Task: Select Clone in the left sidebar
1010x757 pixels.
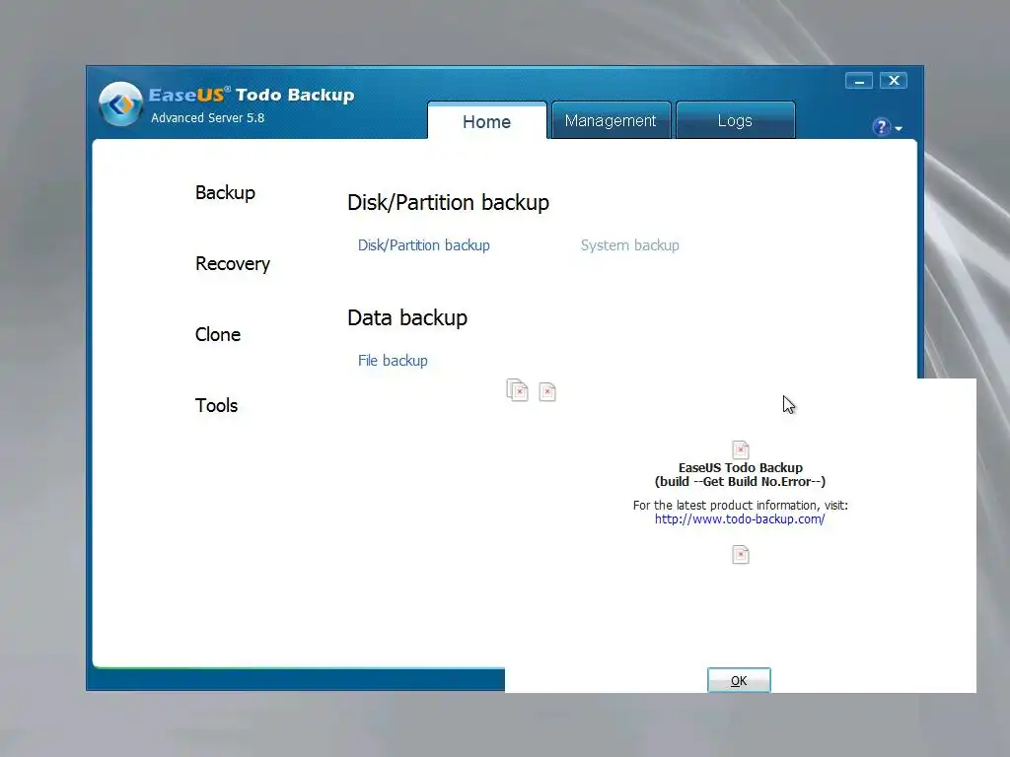Action: click(218, 334)
